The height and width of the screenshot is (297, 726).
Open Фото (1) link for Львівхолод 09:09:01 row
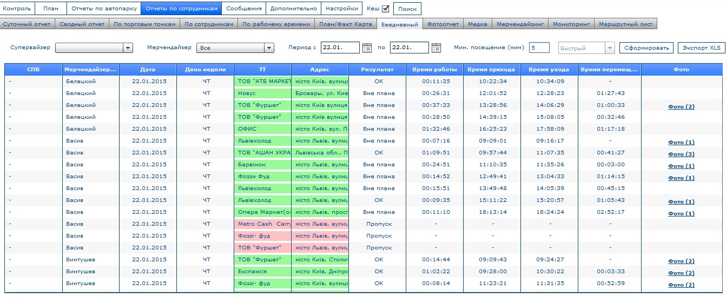coord(681,143)
